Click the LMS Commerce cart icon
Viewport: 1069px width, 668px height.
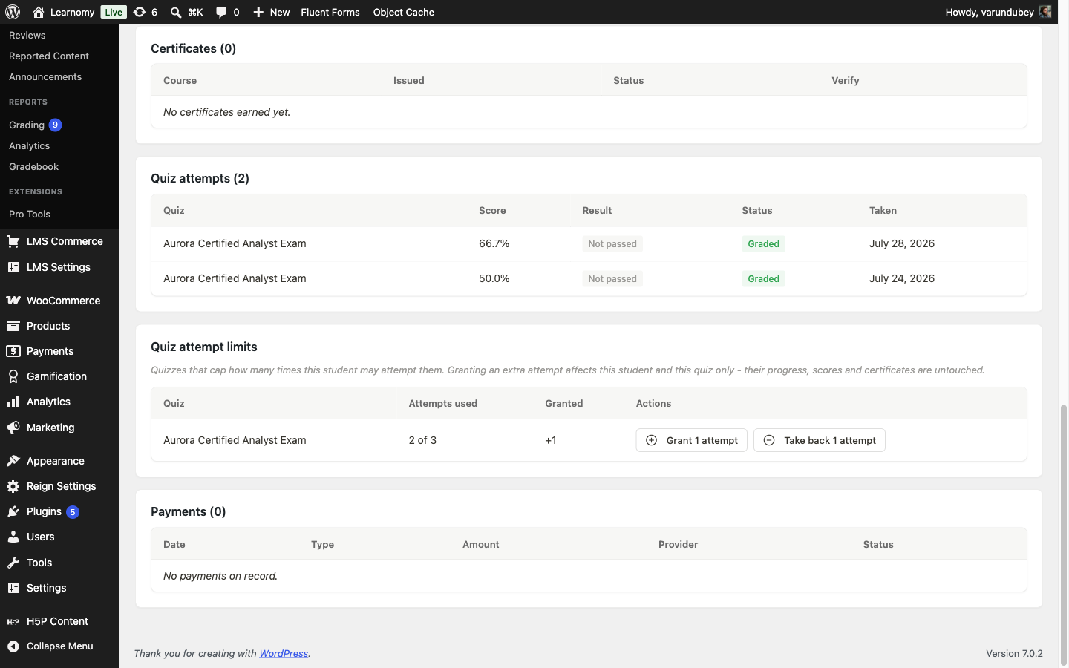pyautogui.click(x=13, y=241)
